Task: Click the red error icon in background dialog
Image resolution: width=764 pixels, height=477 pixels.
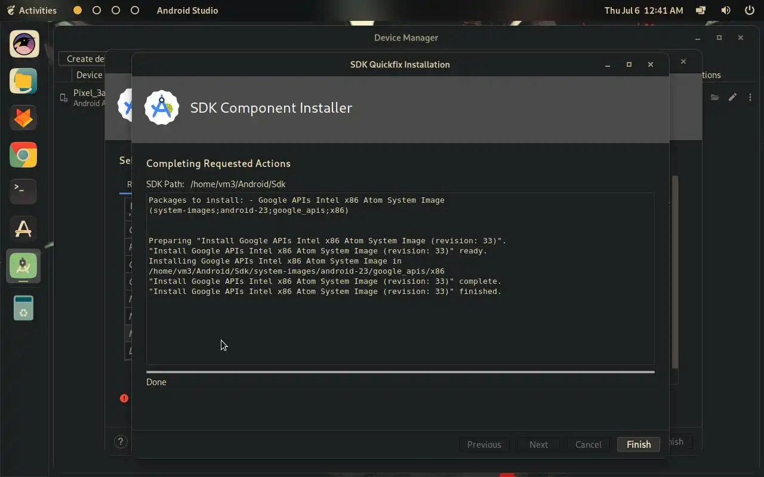Action: point(124,398)
